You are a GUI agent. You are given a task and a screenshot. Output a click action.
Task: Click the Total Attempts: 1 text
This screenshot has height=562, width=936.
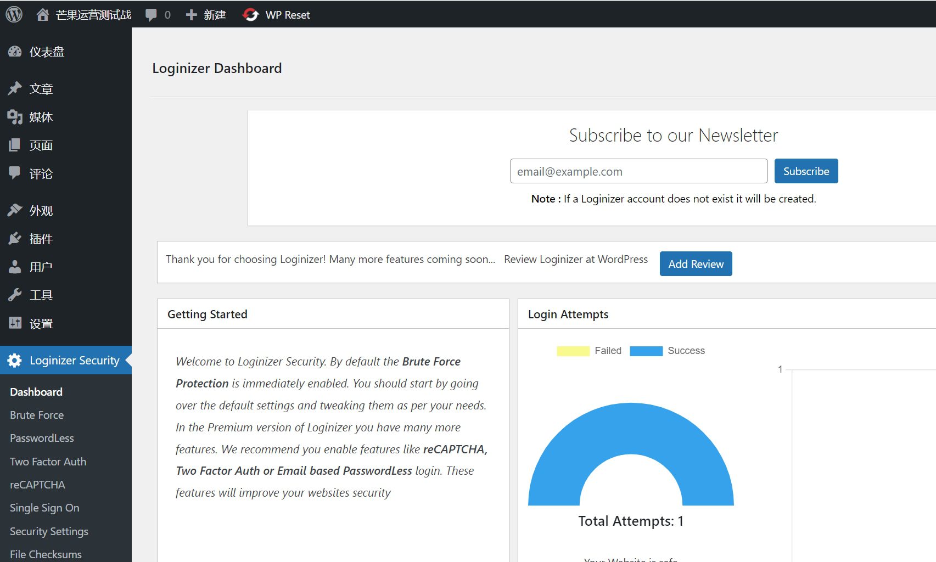tap(631, 521)
